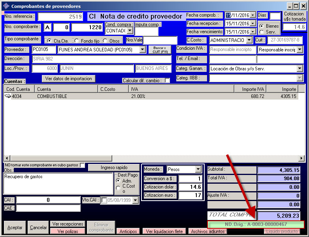Viewport: 309px width, 237px height.
Task: Click the Obs. text field with Recupero de gastos
Action: coord(58,183)
